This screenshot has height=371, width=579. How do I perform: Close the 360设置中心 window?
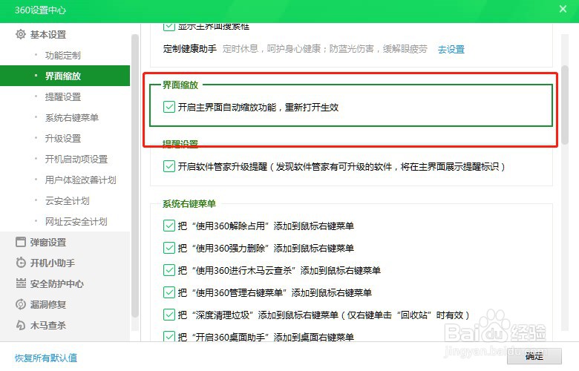(x=563, y=9)
